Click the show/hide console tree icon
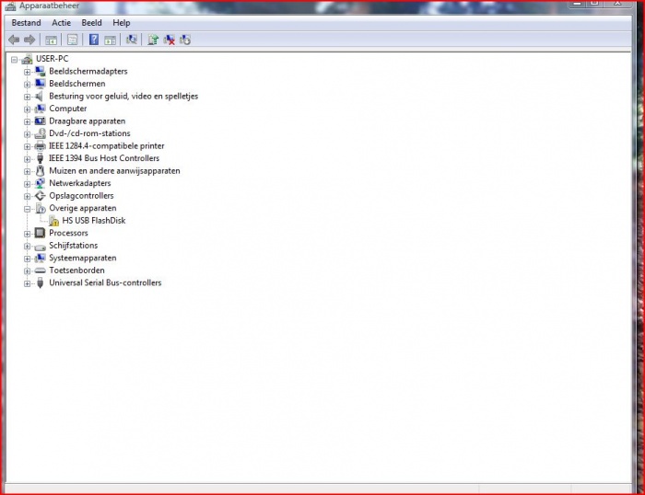The image size is (645, 495). (51, 40)
